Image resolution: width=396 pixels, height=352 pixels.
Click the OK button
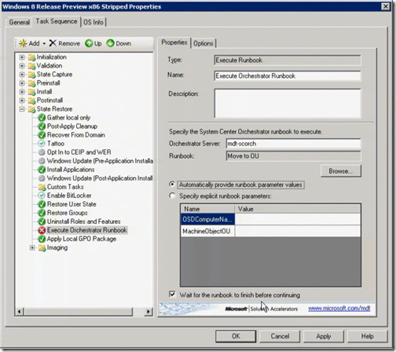[236, 336]
